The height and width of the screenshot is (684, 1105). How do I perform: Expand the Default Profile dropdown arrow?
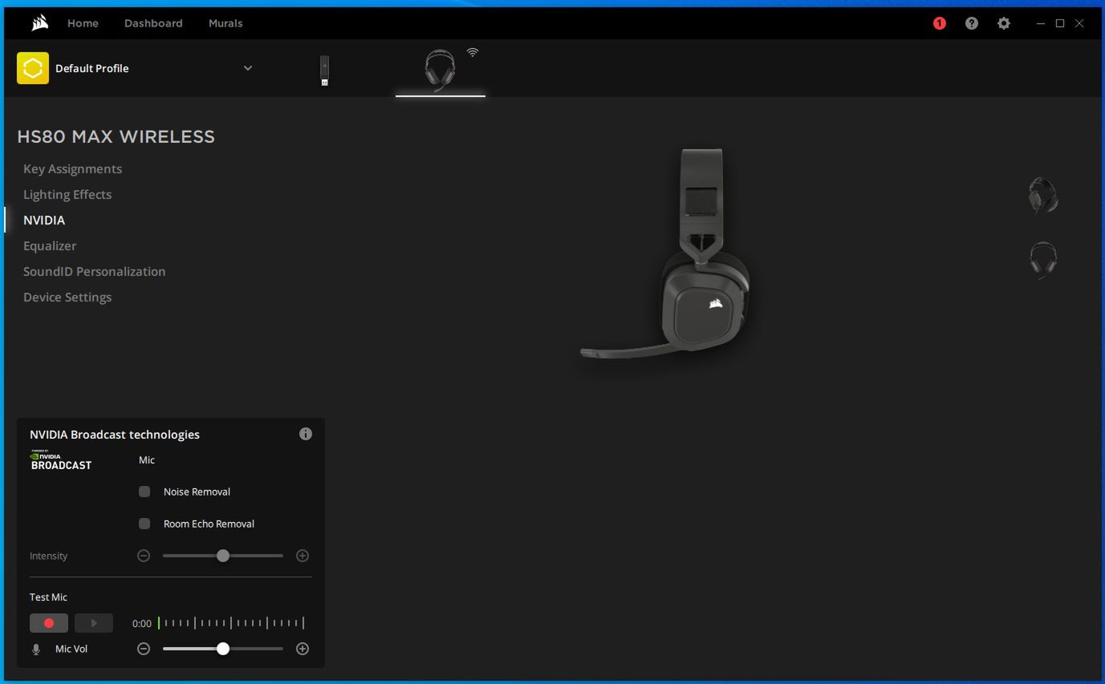click(x=248, y=68)
